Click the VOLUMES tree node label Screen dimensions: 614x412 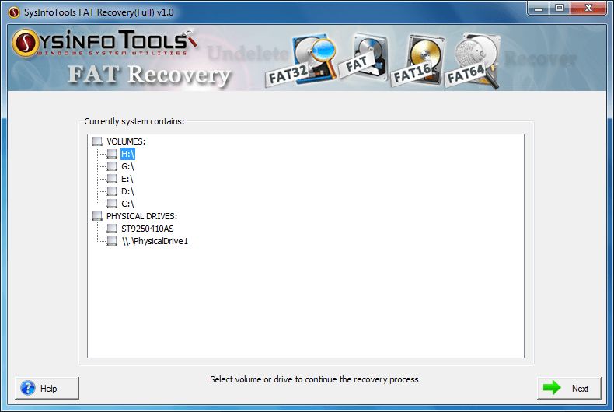[126, 141]
